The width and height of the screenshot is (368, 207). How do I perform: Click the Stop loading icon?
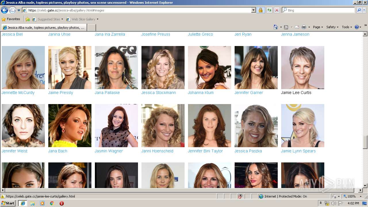pyautogui.click(x=277, y=10)
